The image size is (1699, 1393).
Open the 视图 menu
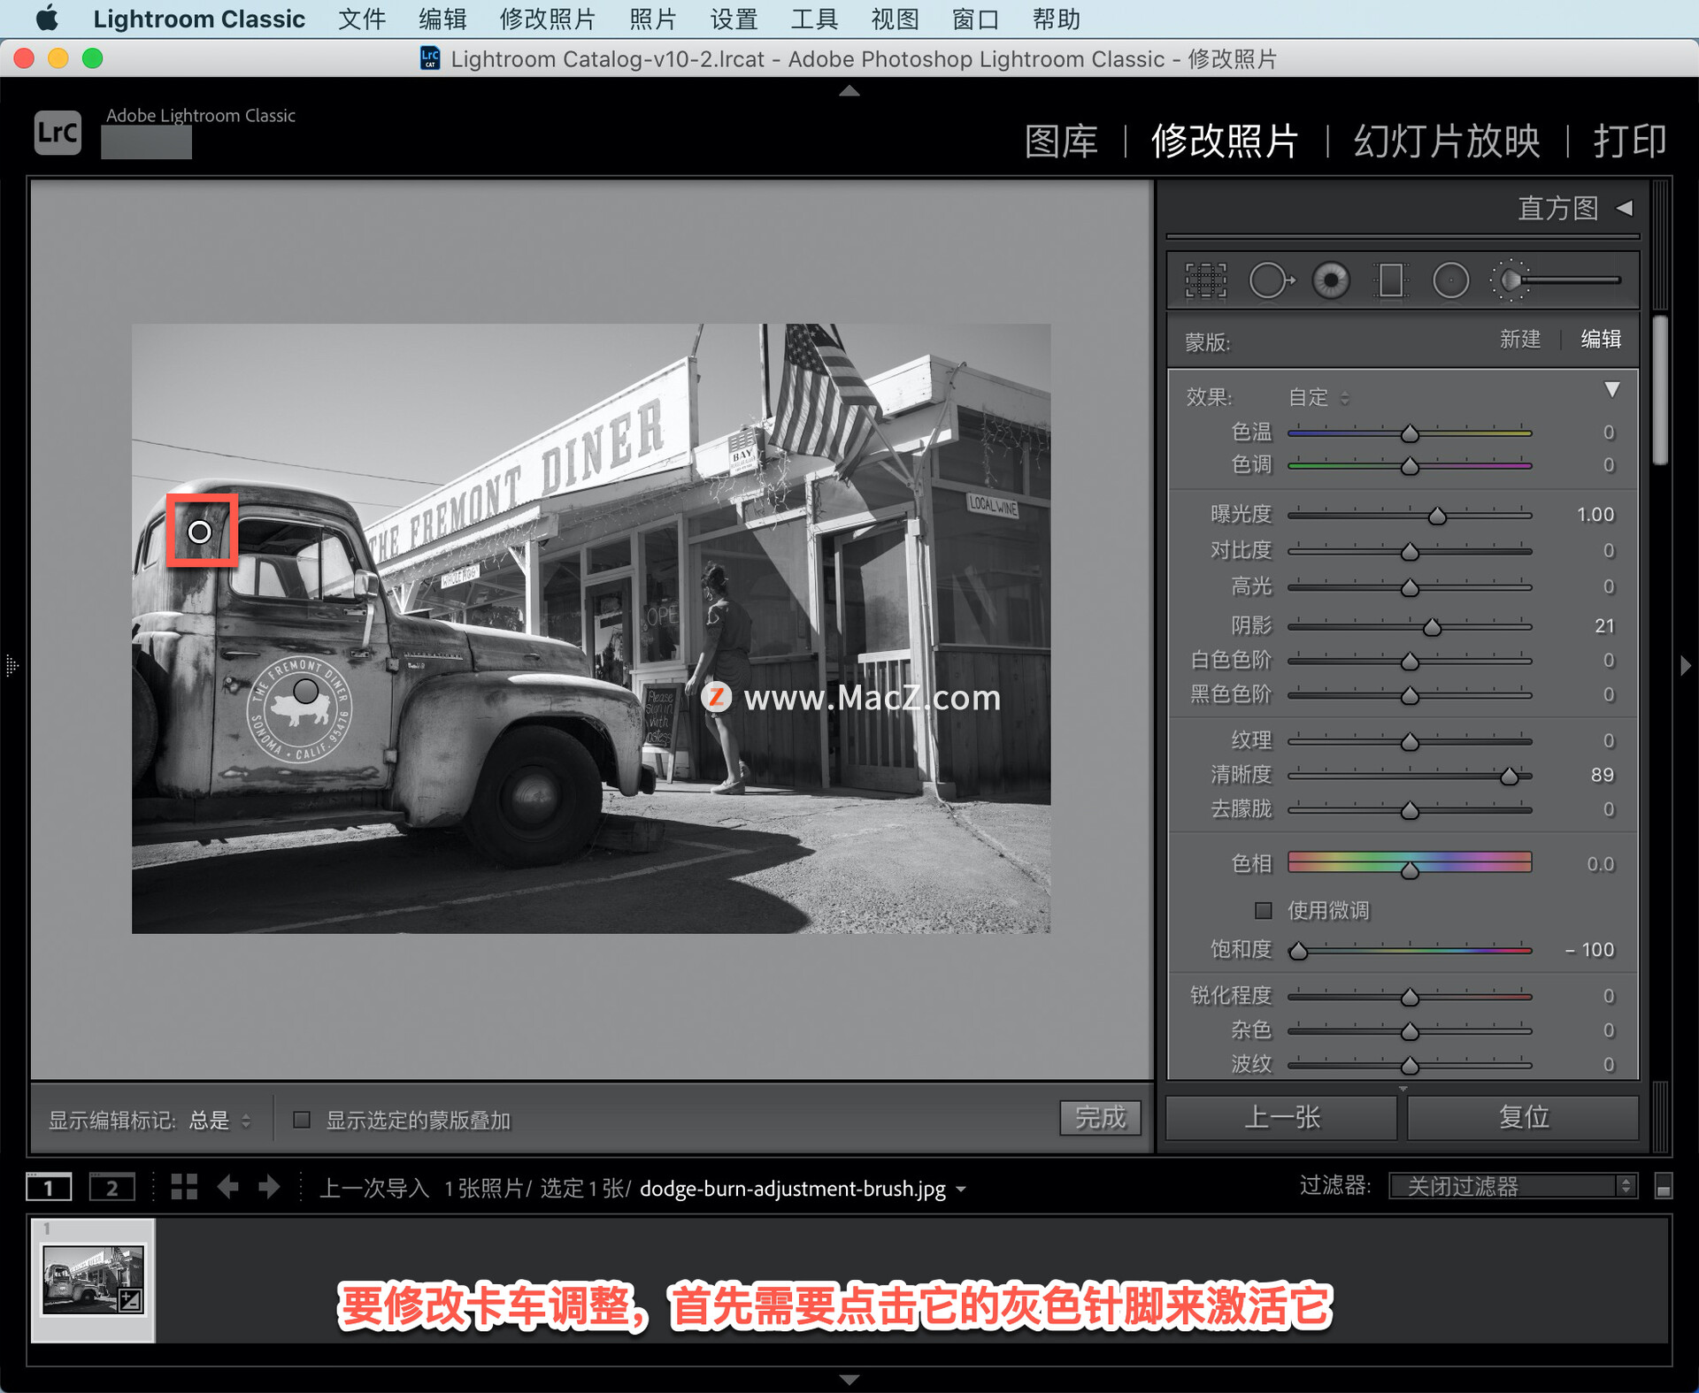point(895,19)
